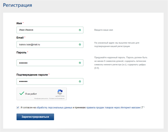Uncheck the personal data agreement checkbox

[x=18, y=107]
